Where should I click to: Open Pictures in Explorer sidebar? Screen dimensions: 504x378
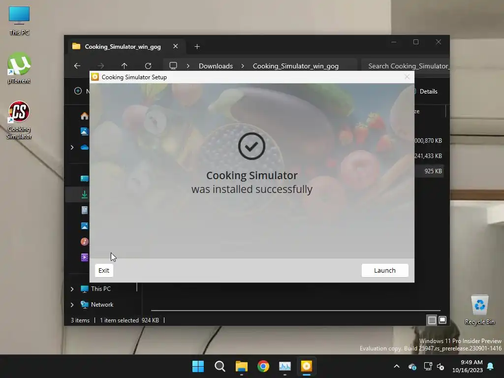pyautogui.click(x=85, y=226)
